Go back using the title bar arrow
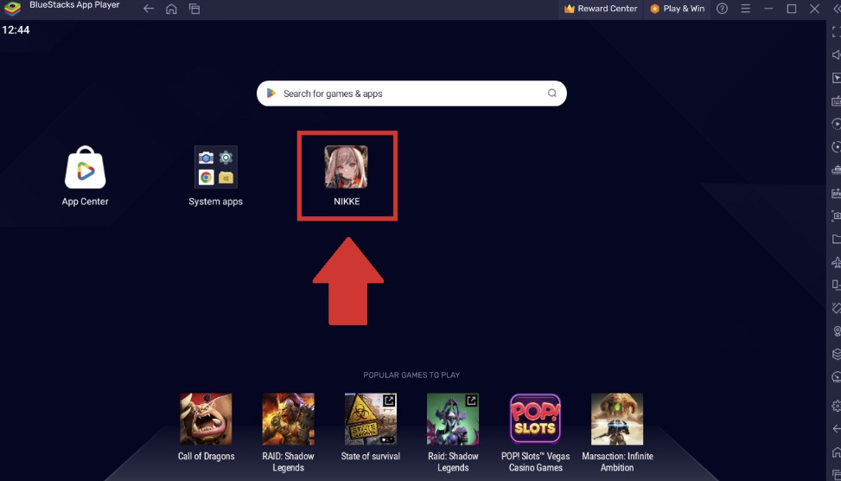 [x=149, y=9]
